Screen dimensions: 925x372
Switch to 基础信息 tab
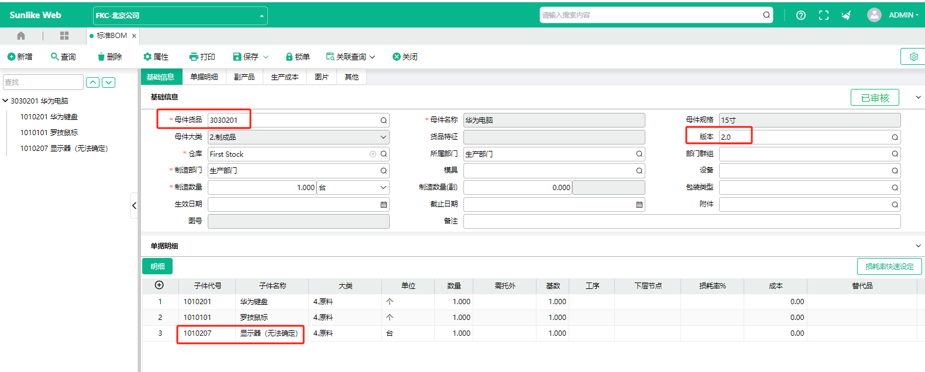160,77
